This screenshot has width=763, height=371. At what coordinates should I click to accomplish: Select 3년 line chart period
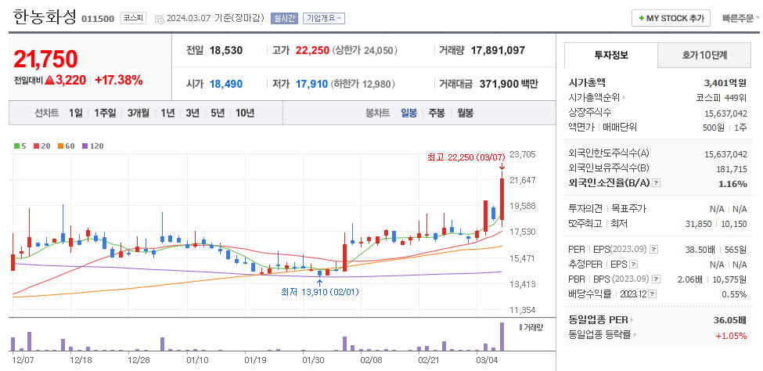(x=193, y=113)
